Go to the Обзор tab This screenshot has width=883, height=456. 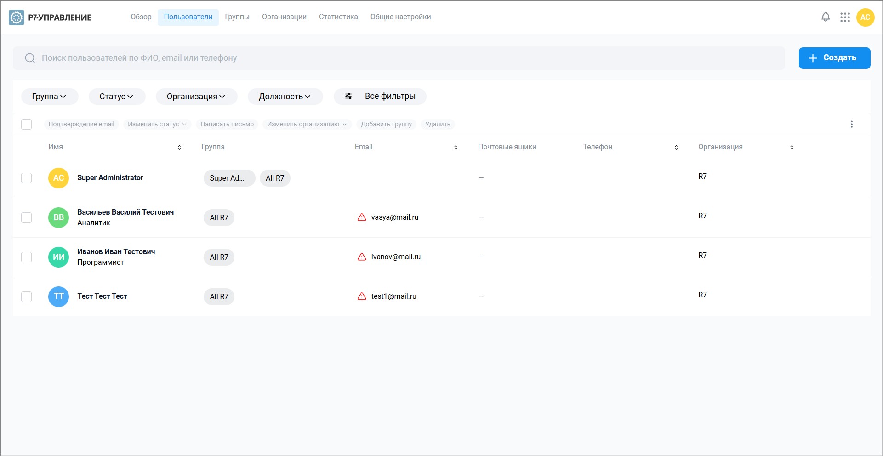141,17
